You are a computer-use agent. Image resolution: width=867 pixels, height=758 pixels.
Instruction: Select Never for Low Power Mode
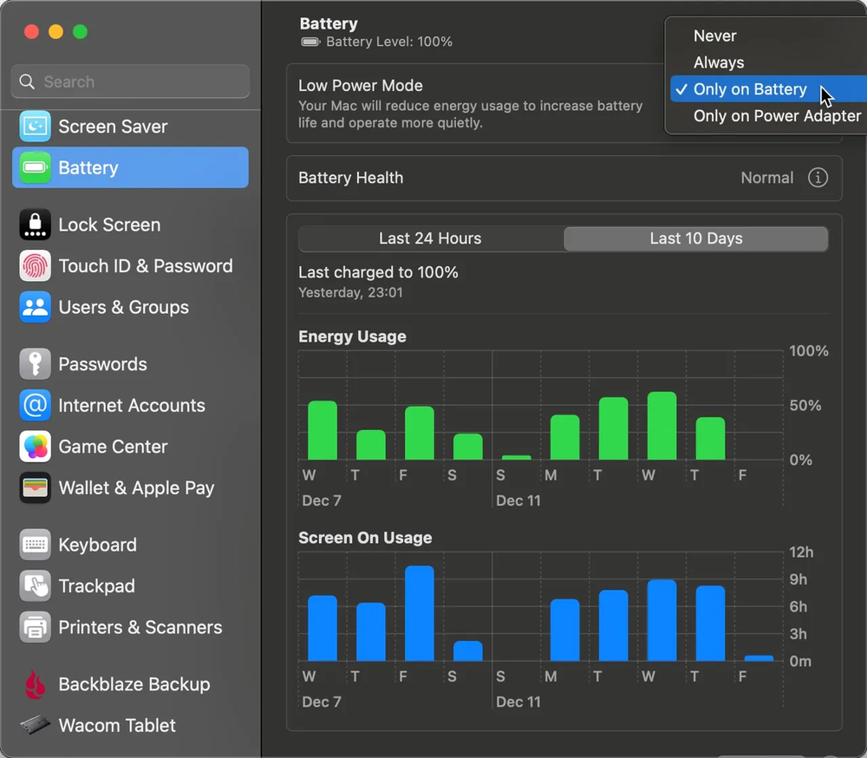(x=714, y=36)
